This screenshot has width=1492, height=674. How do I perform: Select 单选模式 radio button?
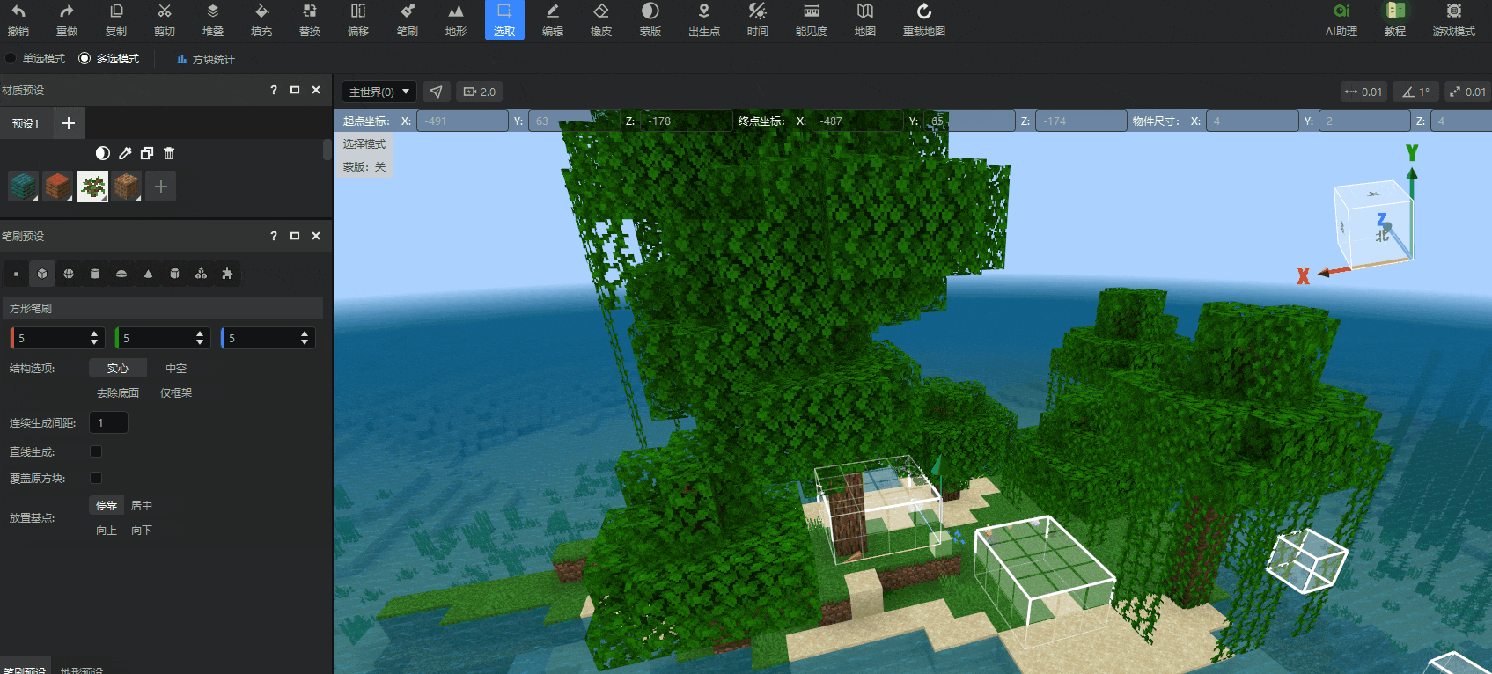coord(11,58)
